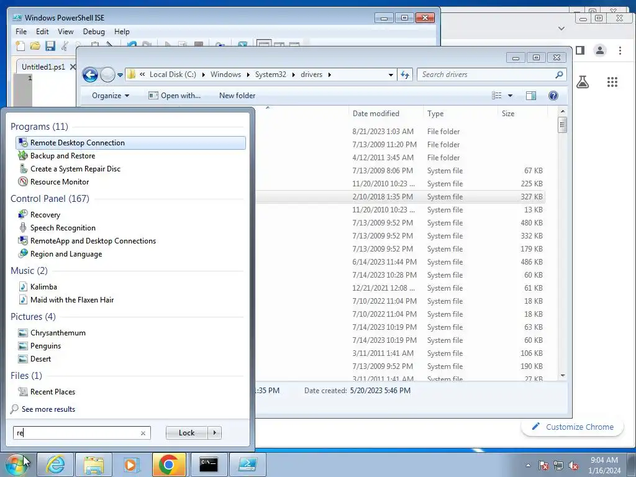636x477 pixels.
Task: Click the Search drivers input field
Action: pyautogui.click(x=487, y=75)
